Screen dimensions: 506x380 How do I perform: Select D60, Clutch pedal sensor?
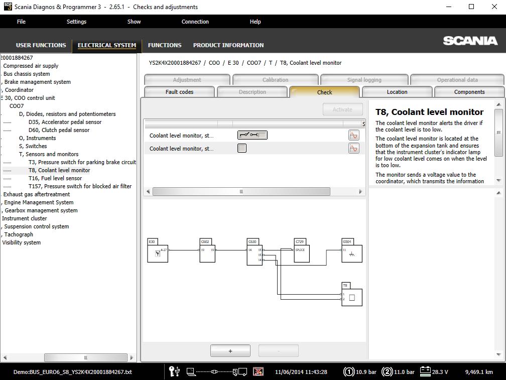click(x=59, y=130)
